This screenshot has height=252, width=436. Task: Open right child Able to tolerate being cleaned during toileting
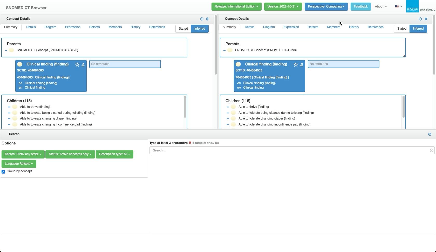276,113
